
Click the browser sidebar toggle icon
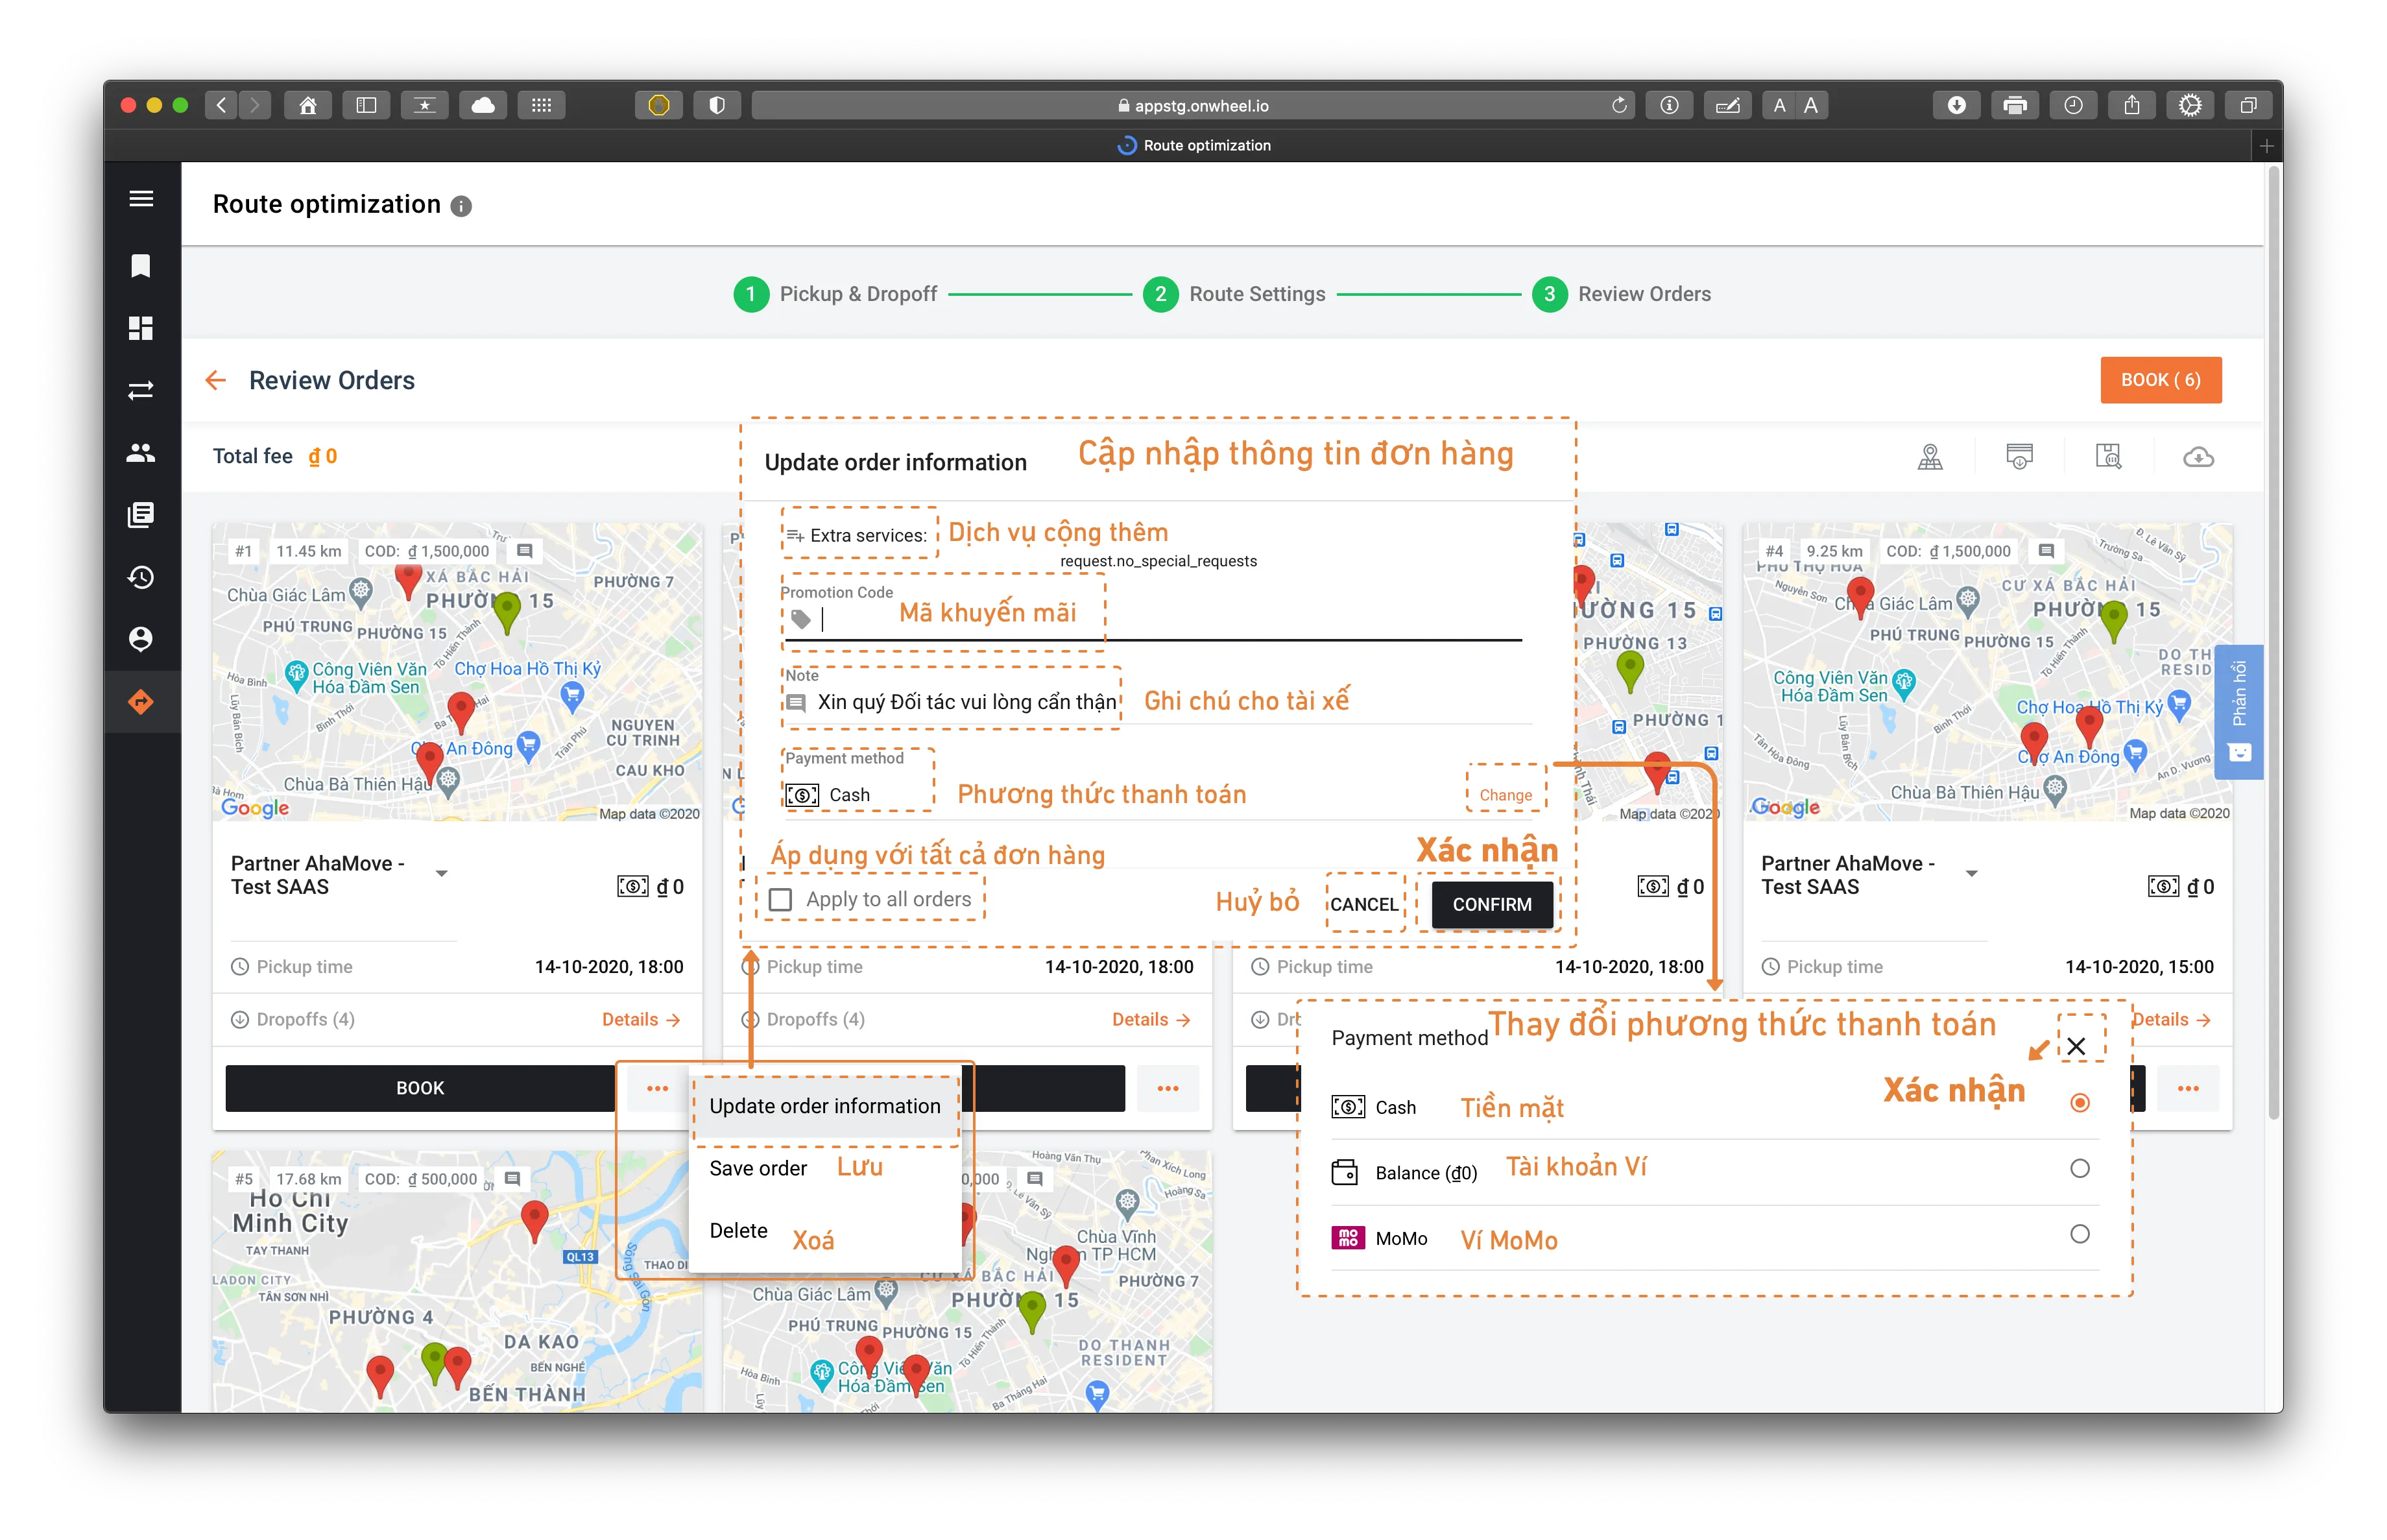[366, 105]
